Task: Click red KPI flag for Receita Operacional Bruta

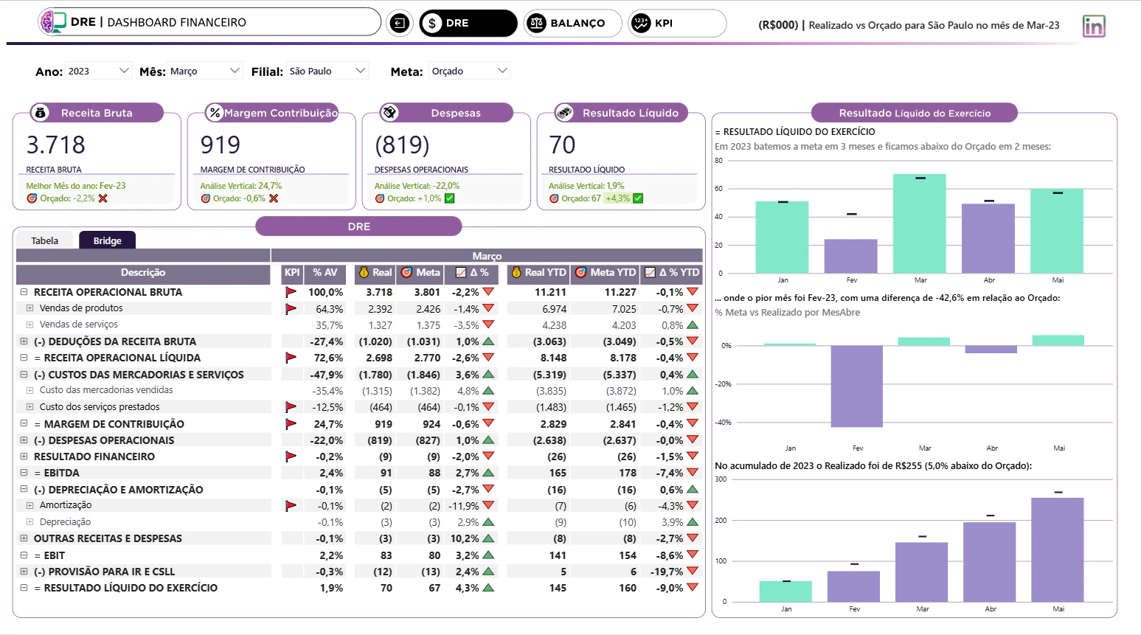Action: 291,292
